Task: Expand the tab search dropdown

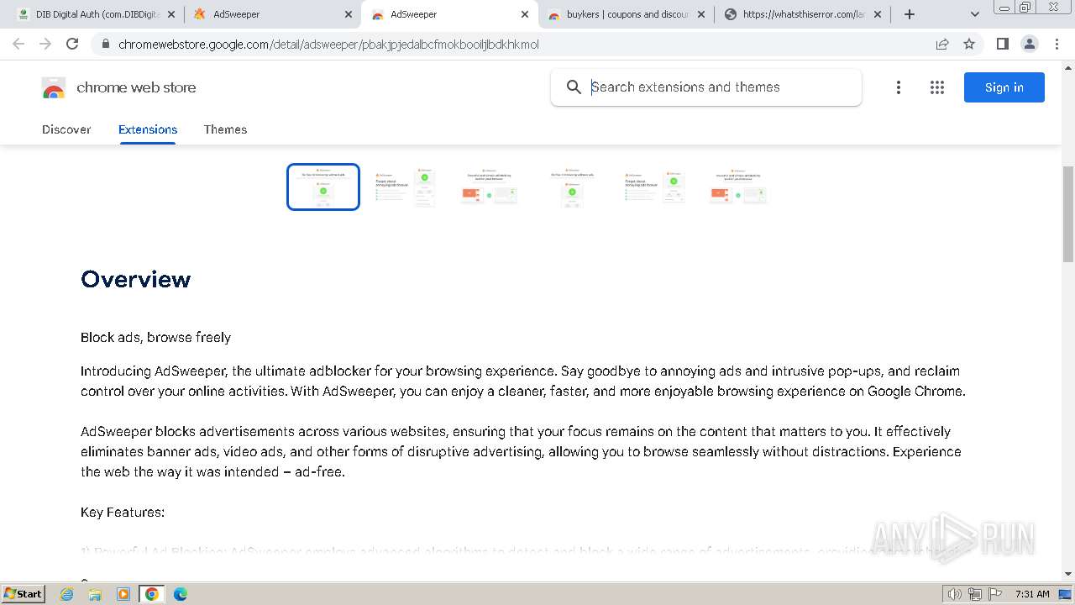Action: pos(974,14)
